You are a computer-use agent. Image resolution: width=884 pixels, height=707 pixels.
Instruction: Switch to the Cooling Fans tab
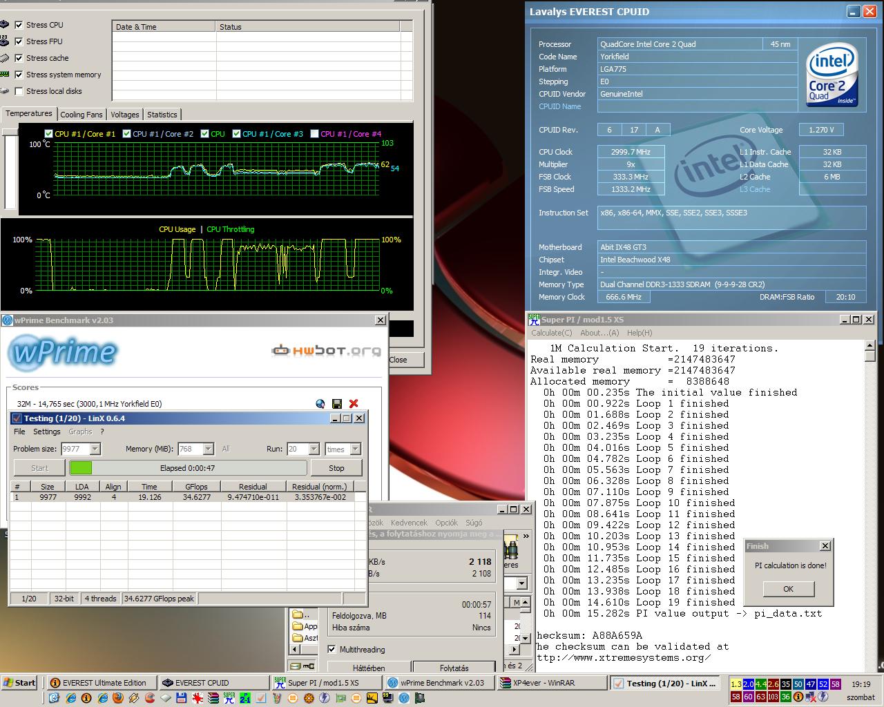pyautogui.click(x=81, y=115)
